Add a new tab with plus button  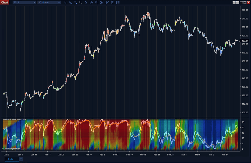click(x=21, y=159)
